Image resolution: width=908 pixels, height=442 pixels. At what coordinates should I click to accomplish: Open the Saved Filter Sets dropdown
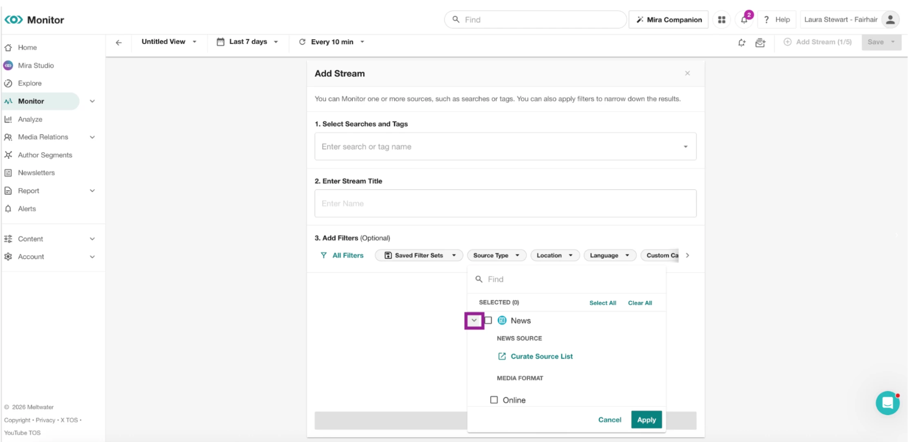point(419,255)
